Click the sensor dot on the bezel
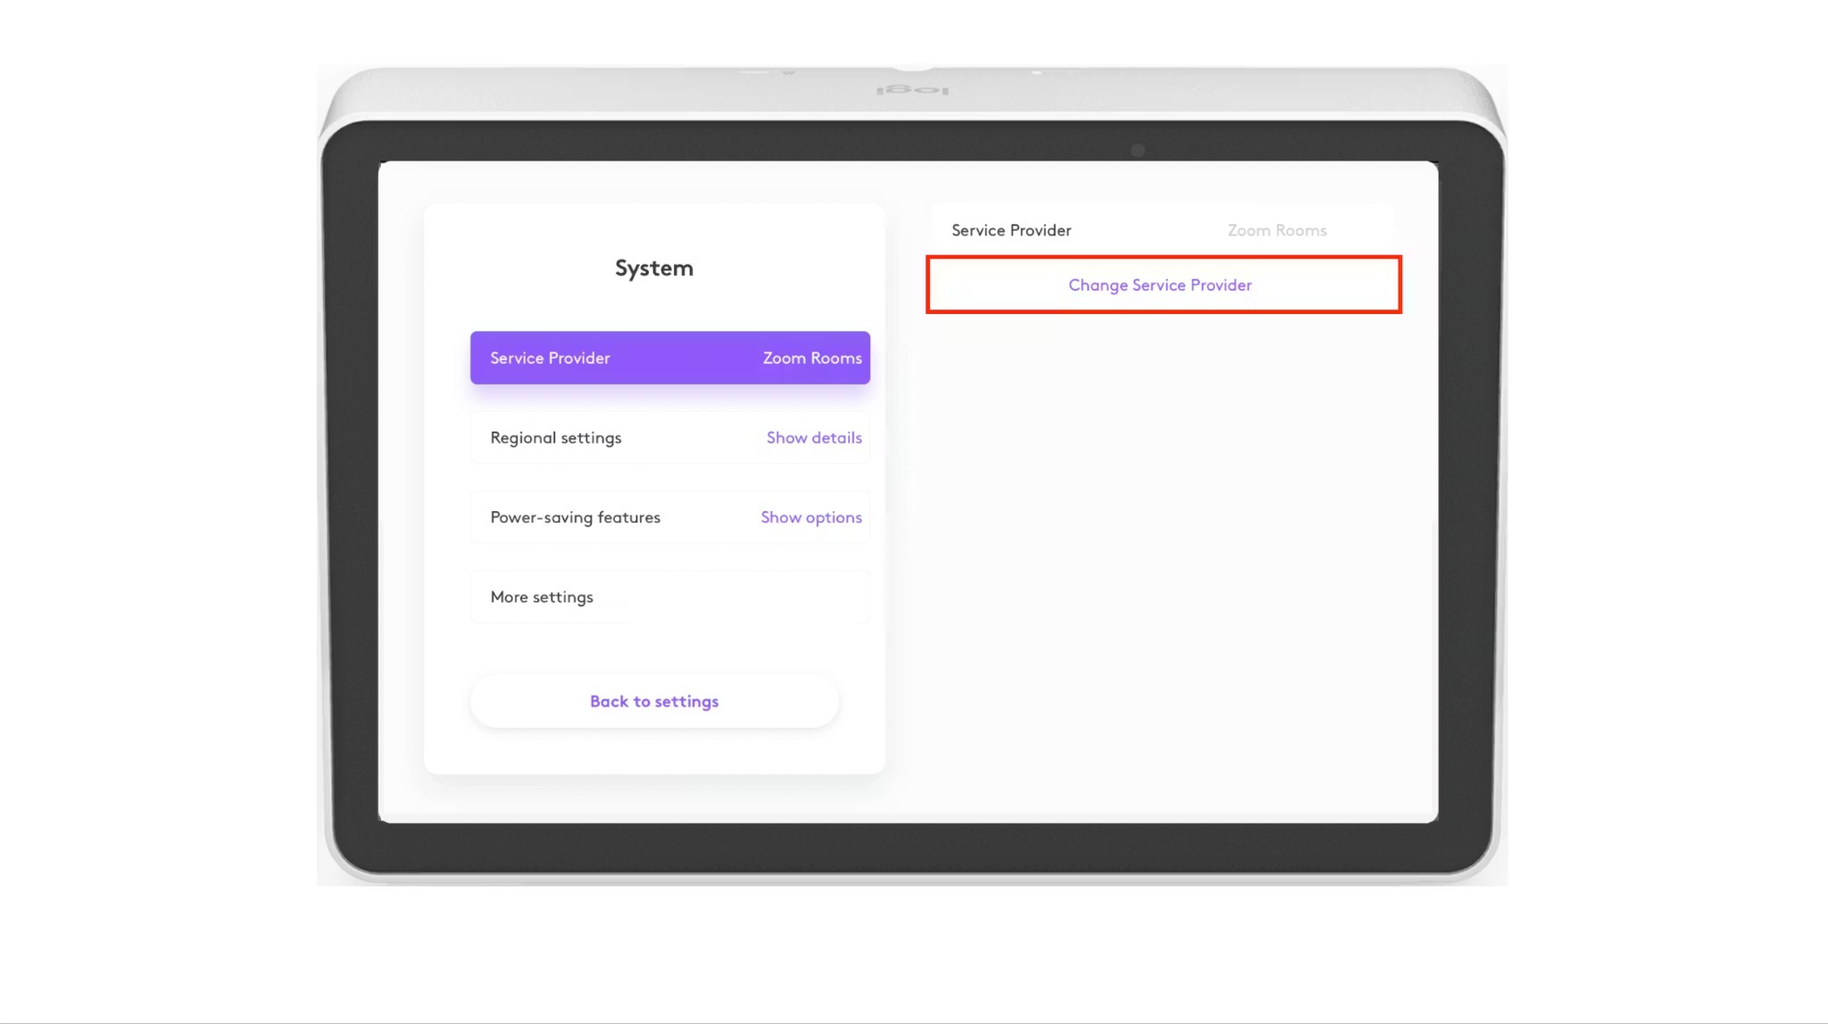This screenshot has height=1024, width=1828. [1137, 150]
